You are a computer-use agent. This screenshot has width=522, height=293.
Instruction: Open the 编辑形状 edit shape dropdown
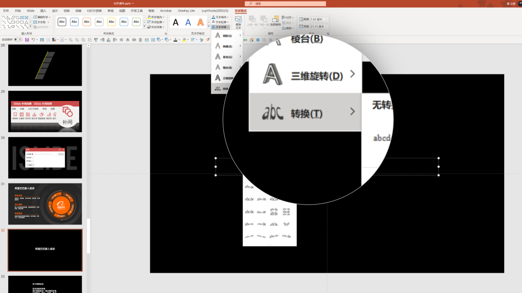click(x=42, y=17)
